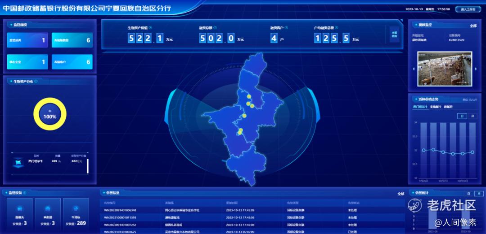Show next video with the right arrow

tap(476, 69)
